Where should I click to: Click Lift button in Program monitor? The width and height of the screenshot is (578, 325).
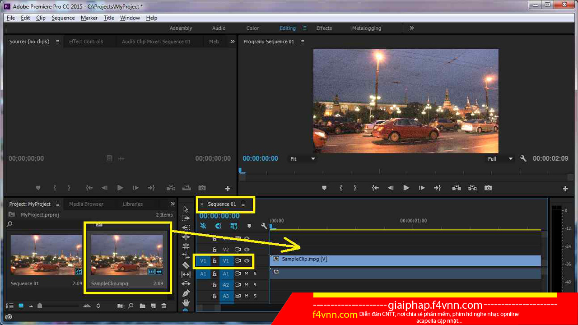(x=457, y=188)
